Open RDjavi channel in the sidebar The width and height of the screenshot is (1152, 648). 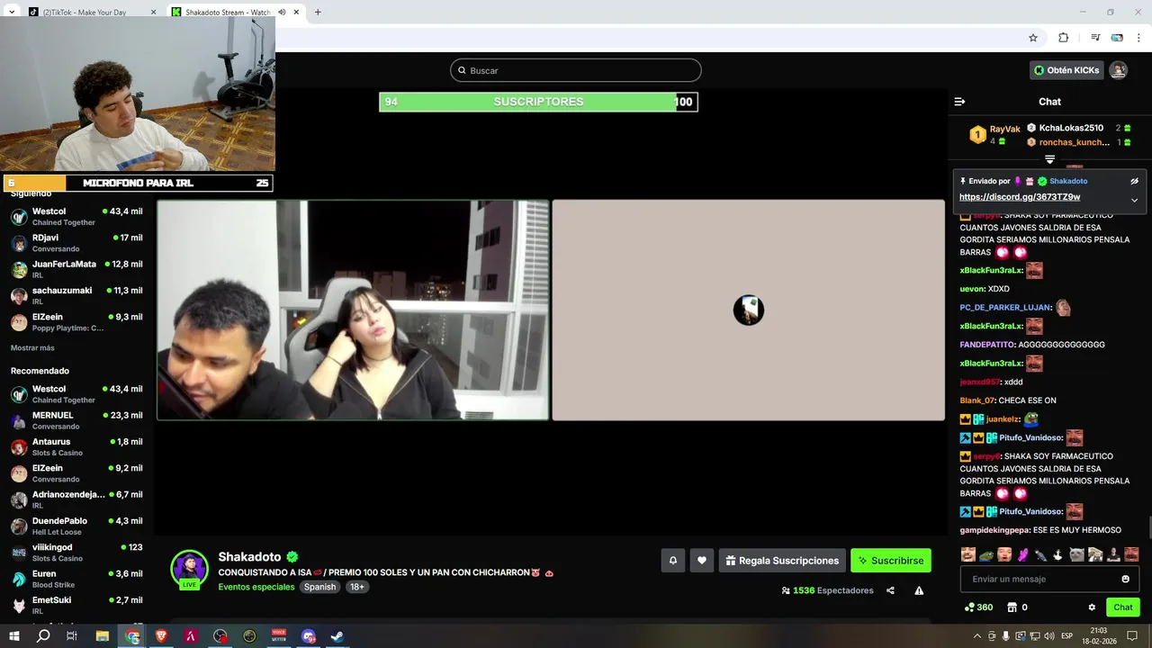click(76, 243)
